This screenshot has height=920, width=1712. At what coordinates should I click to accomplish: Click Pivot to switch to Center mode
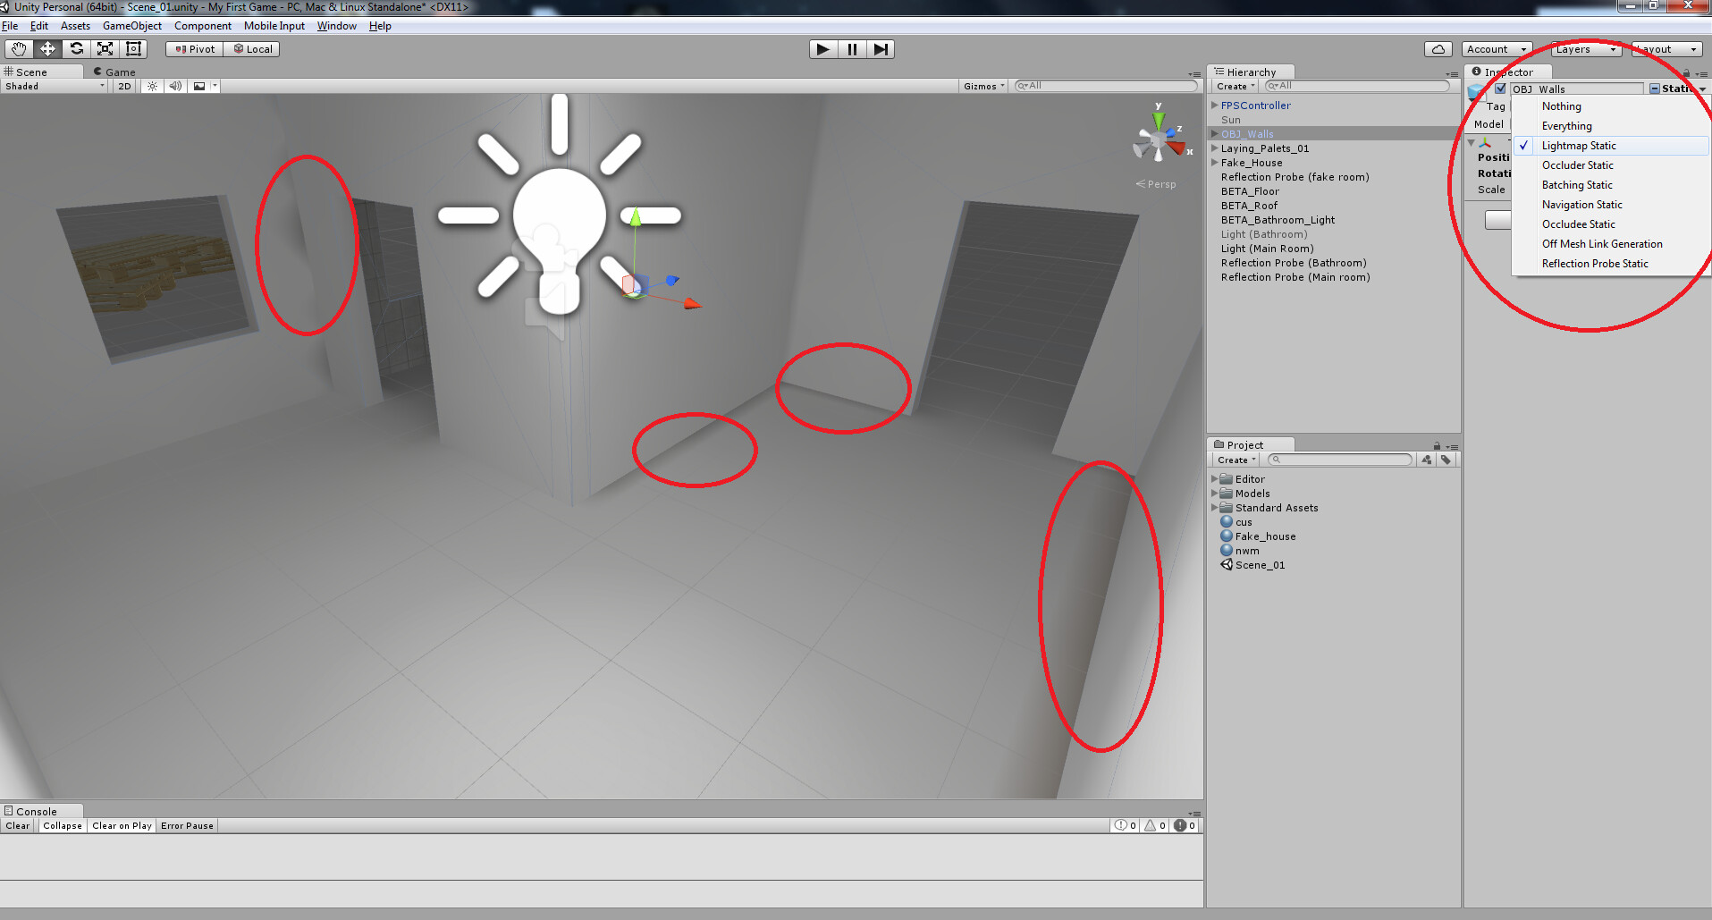pyautogui.click(x=192, y=49)
